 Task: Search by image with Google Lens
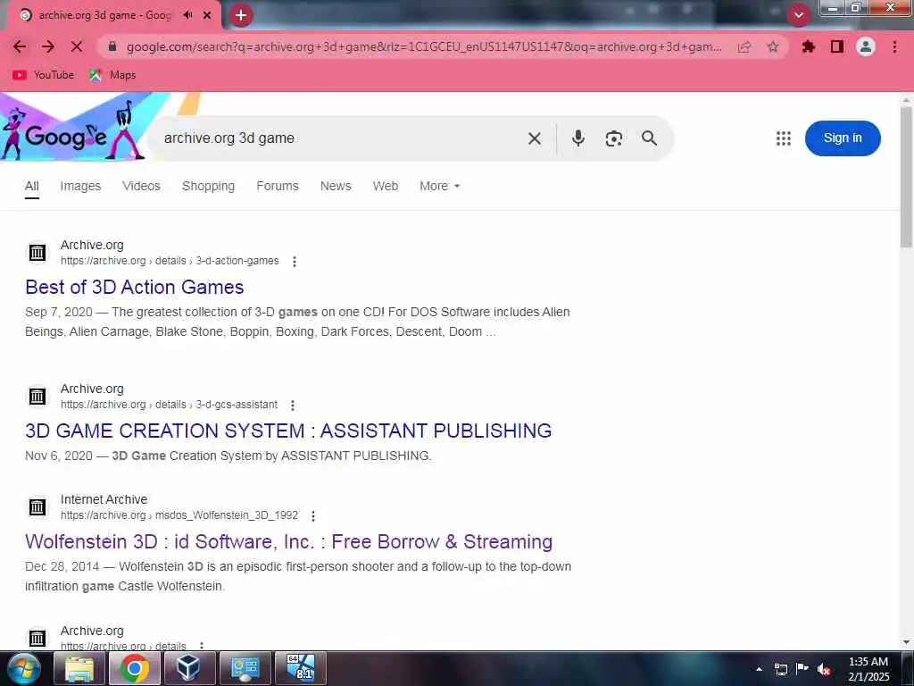pyautogui.click(x=613, y=138)
